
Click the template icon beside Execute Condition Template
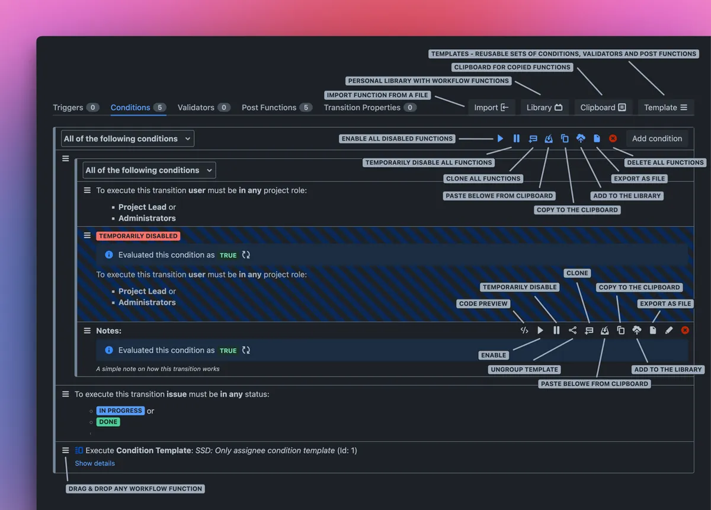point(79,451)
